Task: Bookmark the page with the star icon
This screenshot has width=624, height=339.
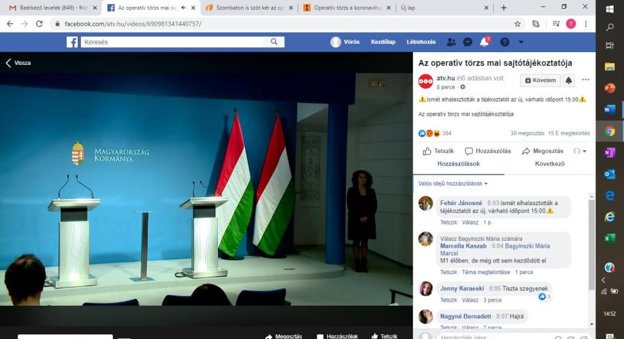Action: click(x=517, y=24)
